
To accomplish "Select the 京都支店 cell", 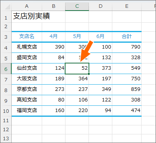I will coord(27,89).
